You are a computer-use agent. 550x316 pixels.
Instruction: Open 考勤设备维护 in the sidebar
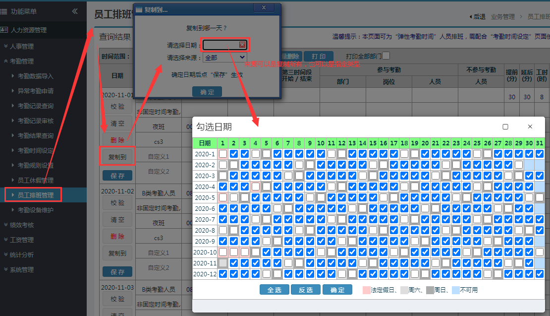[x=35, y=210]
